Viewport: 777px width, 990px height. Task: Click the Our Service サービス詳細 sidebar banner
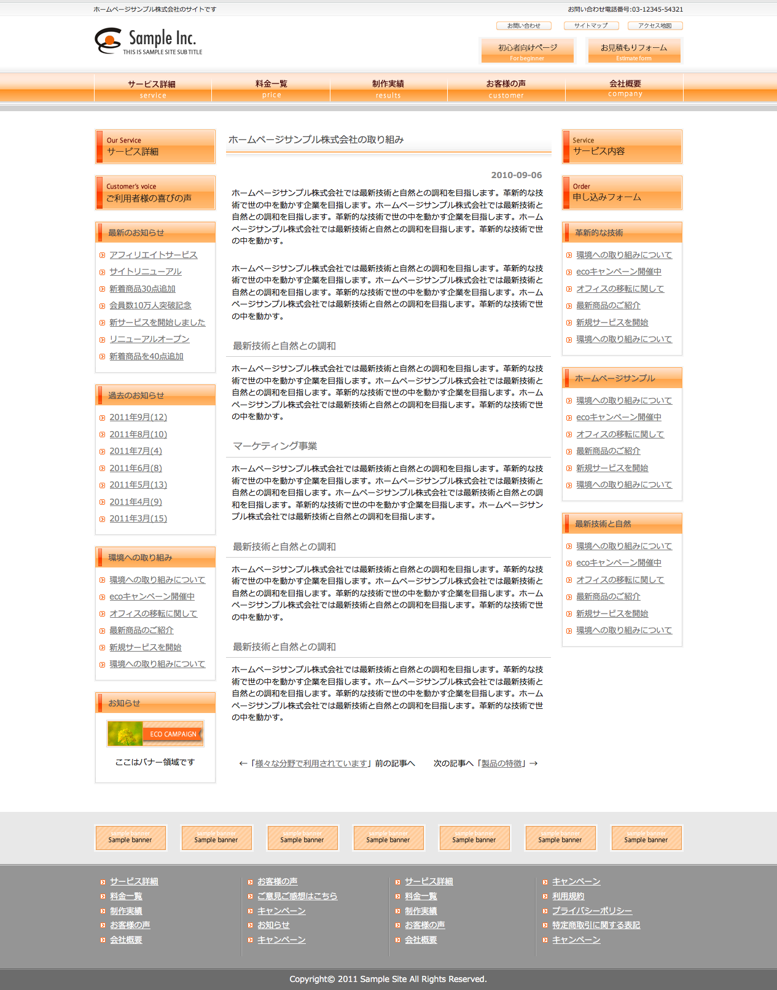tap(155, 147)
